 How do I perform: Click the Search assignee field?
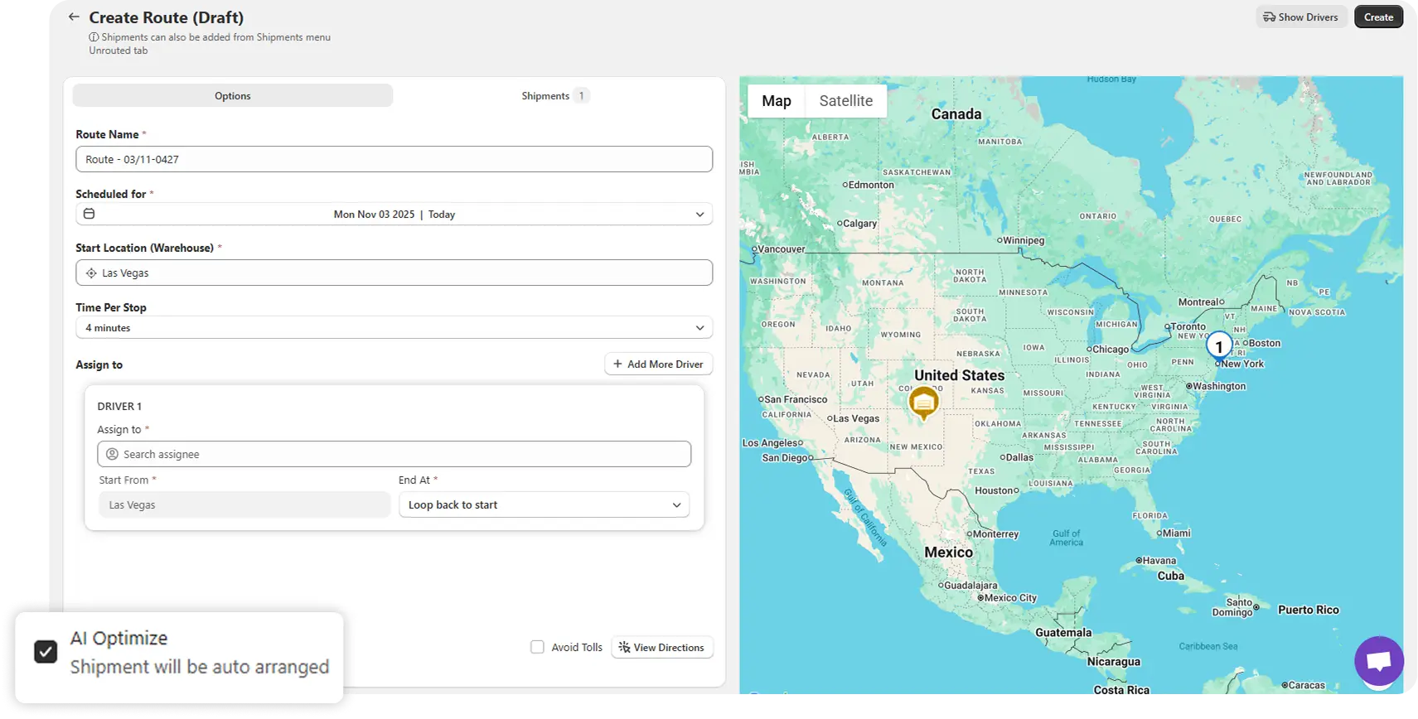[x=394, y=454]
